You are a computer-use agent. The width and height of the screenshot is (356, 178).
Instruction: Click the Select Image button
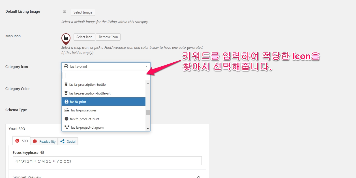coord(83,12)
